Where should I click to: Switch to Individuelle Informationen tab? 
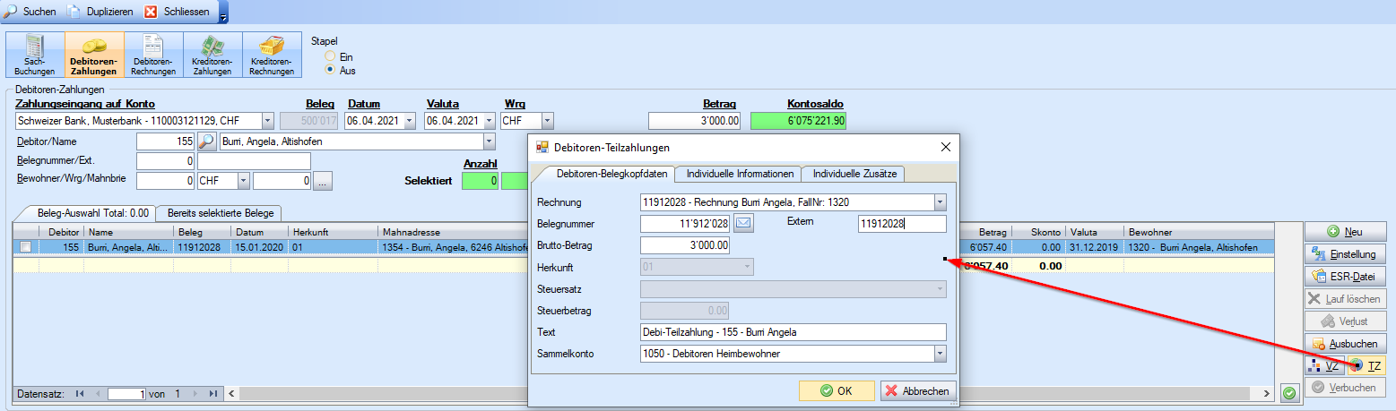(x=739, y=174)
